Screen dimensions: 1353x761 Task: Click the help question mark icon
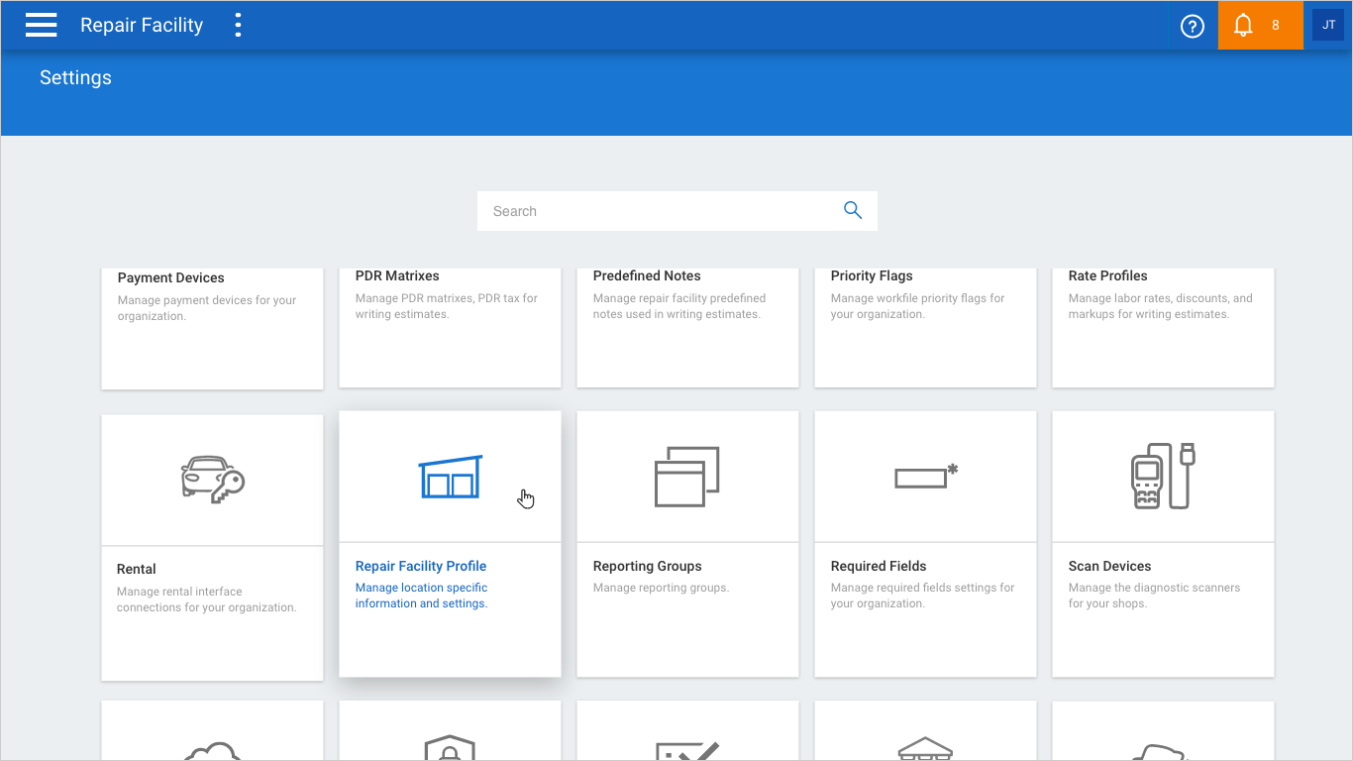coord(1193,26)
